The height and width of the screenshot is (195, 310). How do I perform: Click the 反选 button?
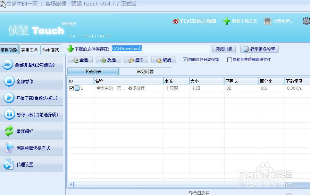coord(108,60)
